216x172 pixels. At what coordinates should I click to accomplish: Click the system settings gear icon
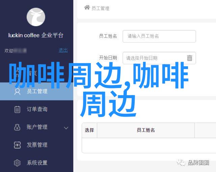click(17, 163)
